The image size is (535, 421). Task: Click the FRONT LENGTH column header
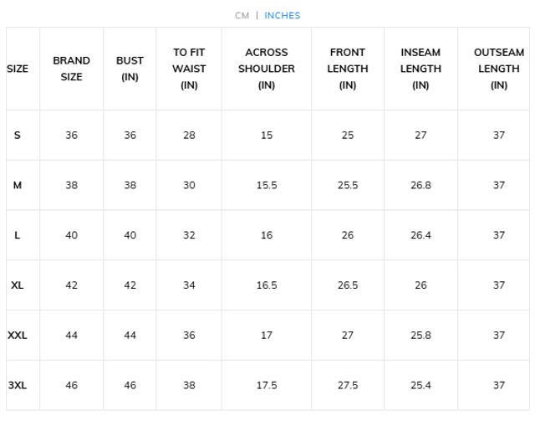pyautogui.click(x=348, y=69)
